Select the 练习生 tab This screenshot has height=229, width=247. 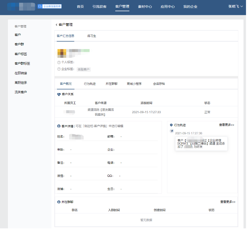(92, 36)
